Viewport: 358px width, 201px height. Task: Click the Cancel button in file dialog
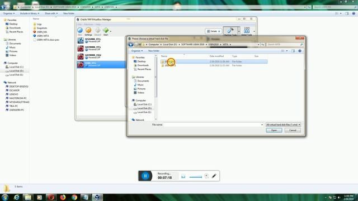(293, 130)
